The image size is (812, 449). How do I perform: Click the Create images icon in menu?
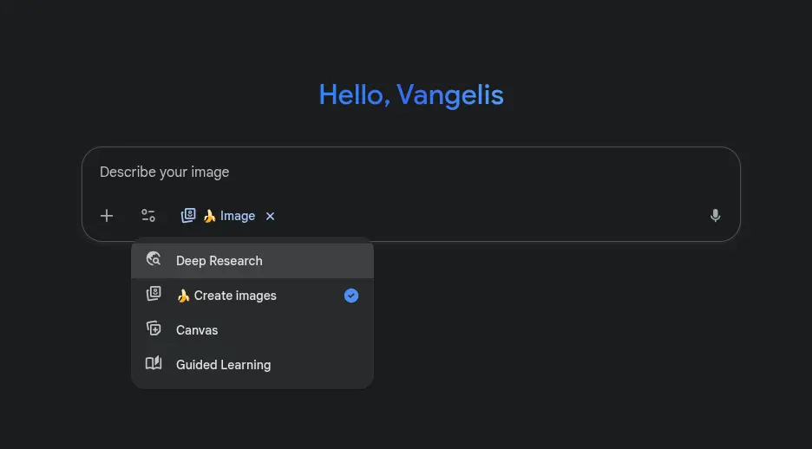click(154, 294)
